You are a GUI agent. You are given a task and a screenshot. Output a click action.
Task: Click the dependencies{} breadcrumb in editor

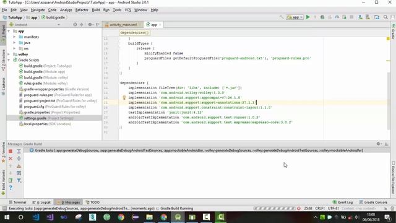[134, 33]
